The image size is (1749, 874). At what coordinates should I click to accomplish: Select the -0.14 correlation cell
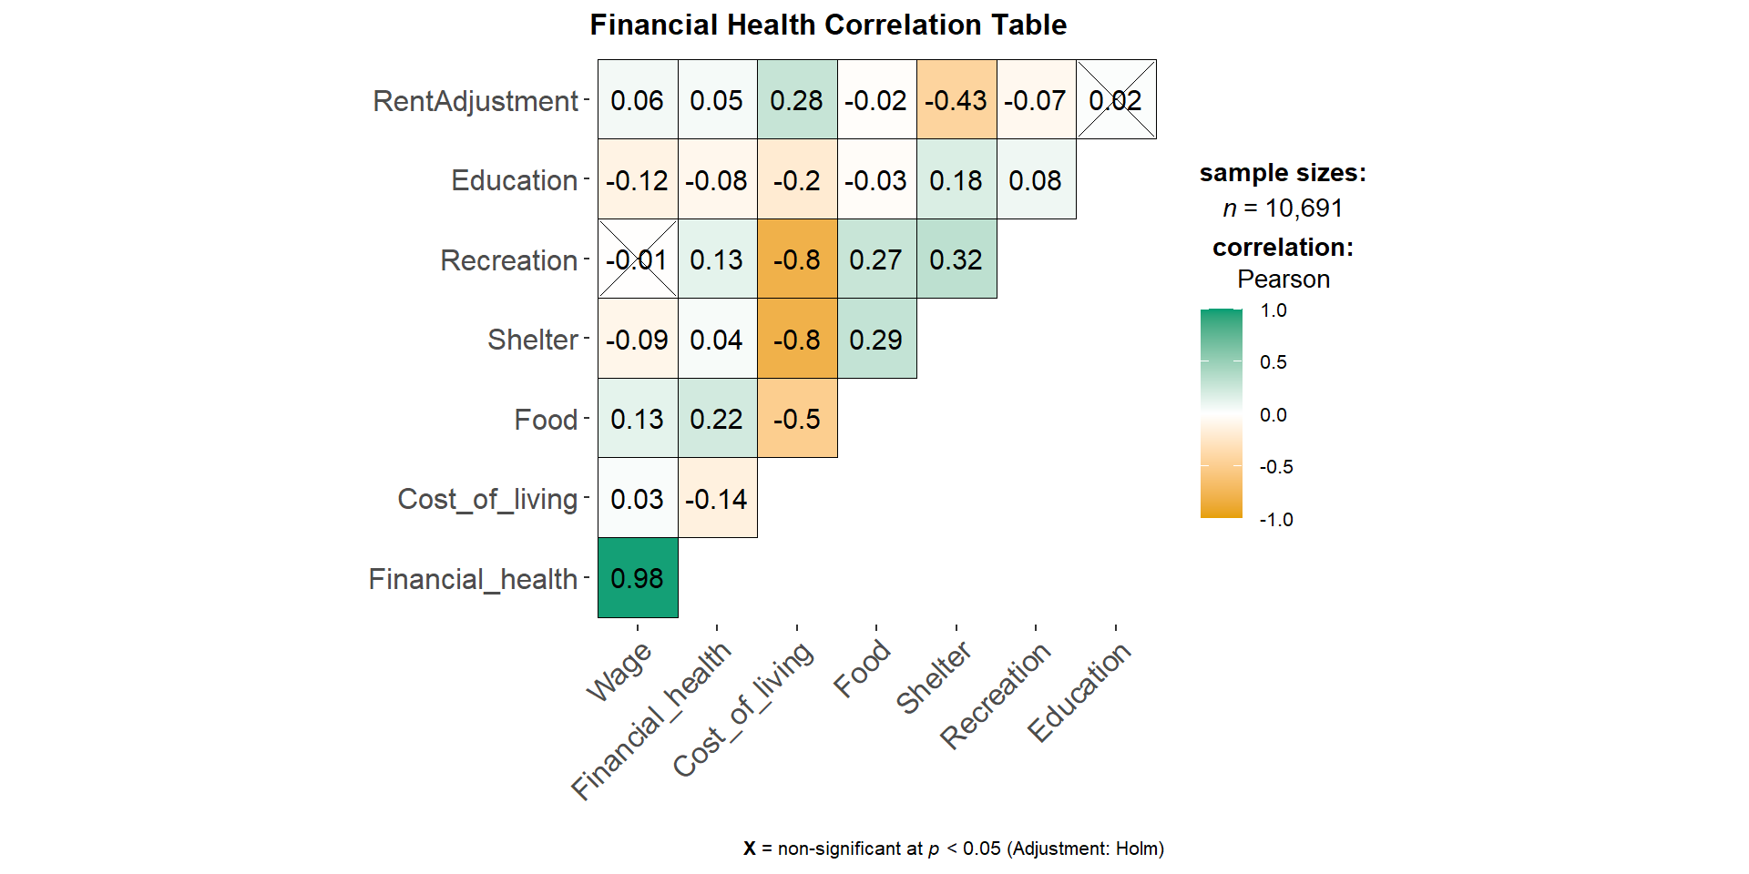pos(717,499)
